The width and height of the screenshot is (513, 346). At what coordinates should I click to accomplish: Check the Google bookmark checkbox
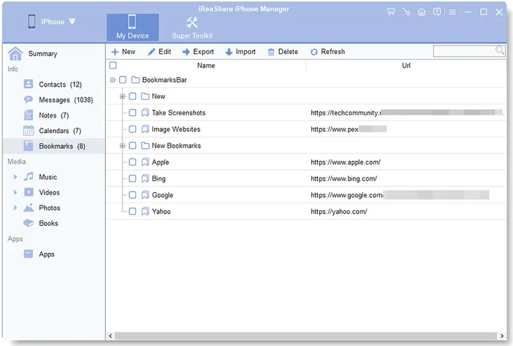[133, 195]
